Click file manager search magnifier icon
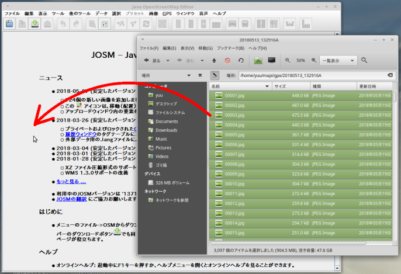 (364, 60)
